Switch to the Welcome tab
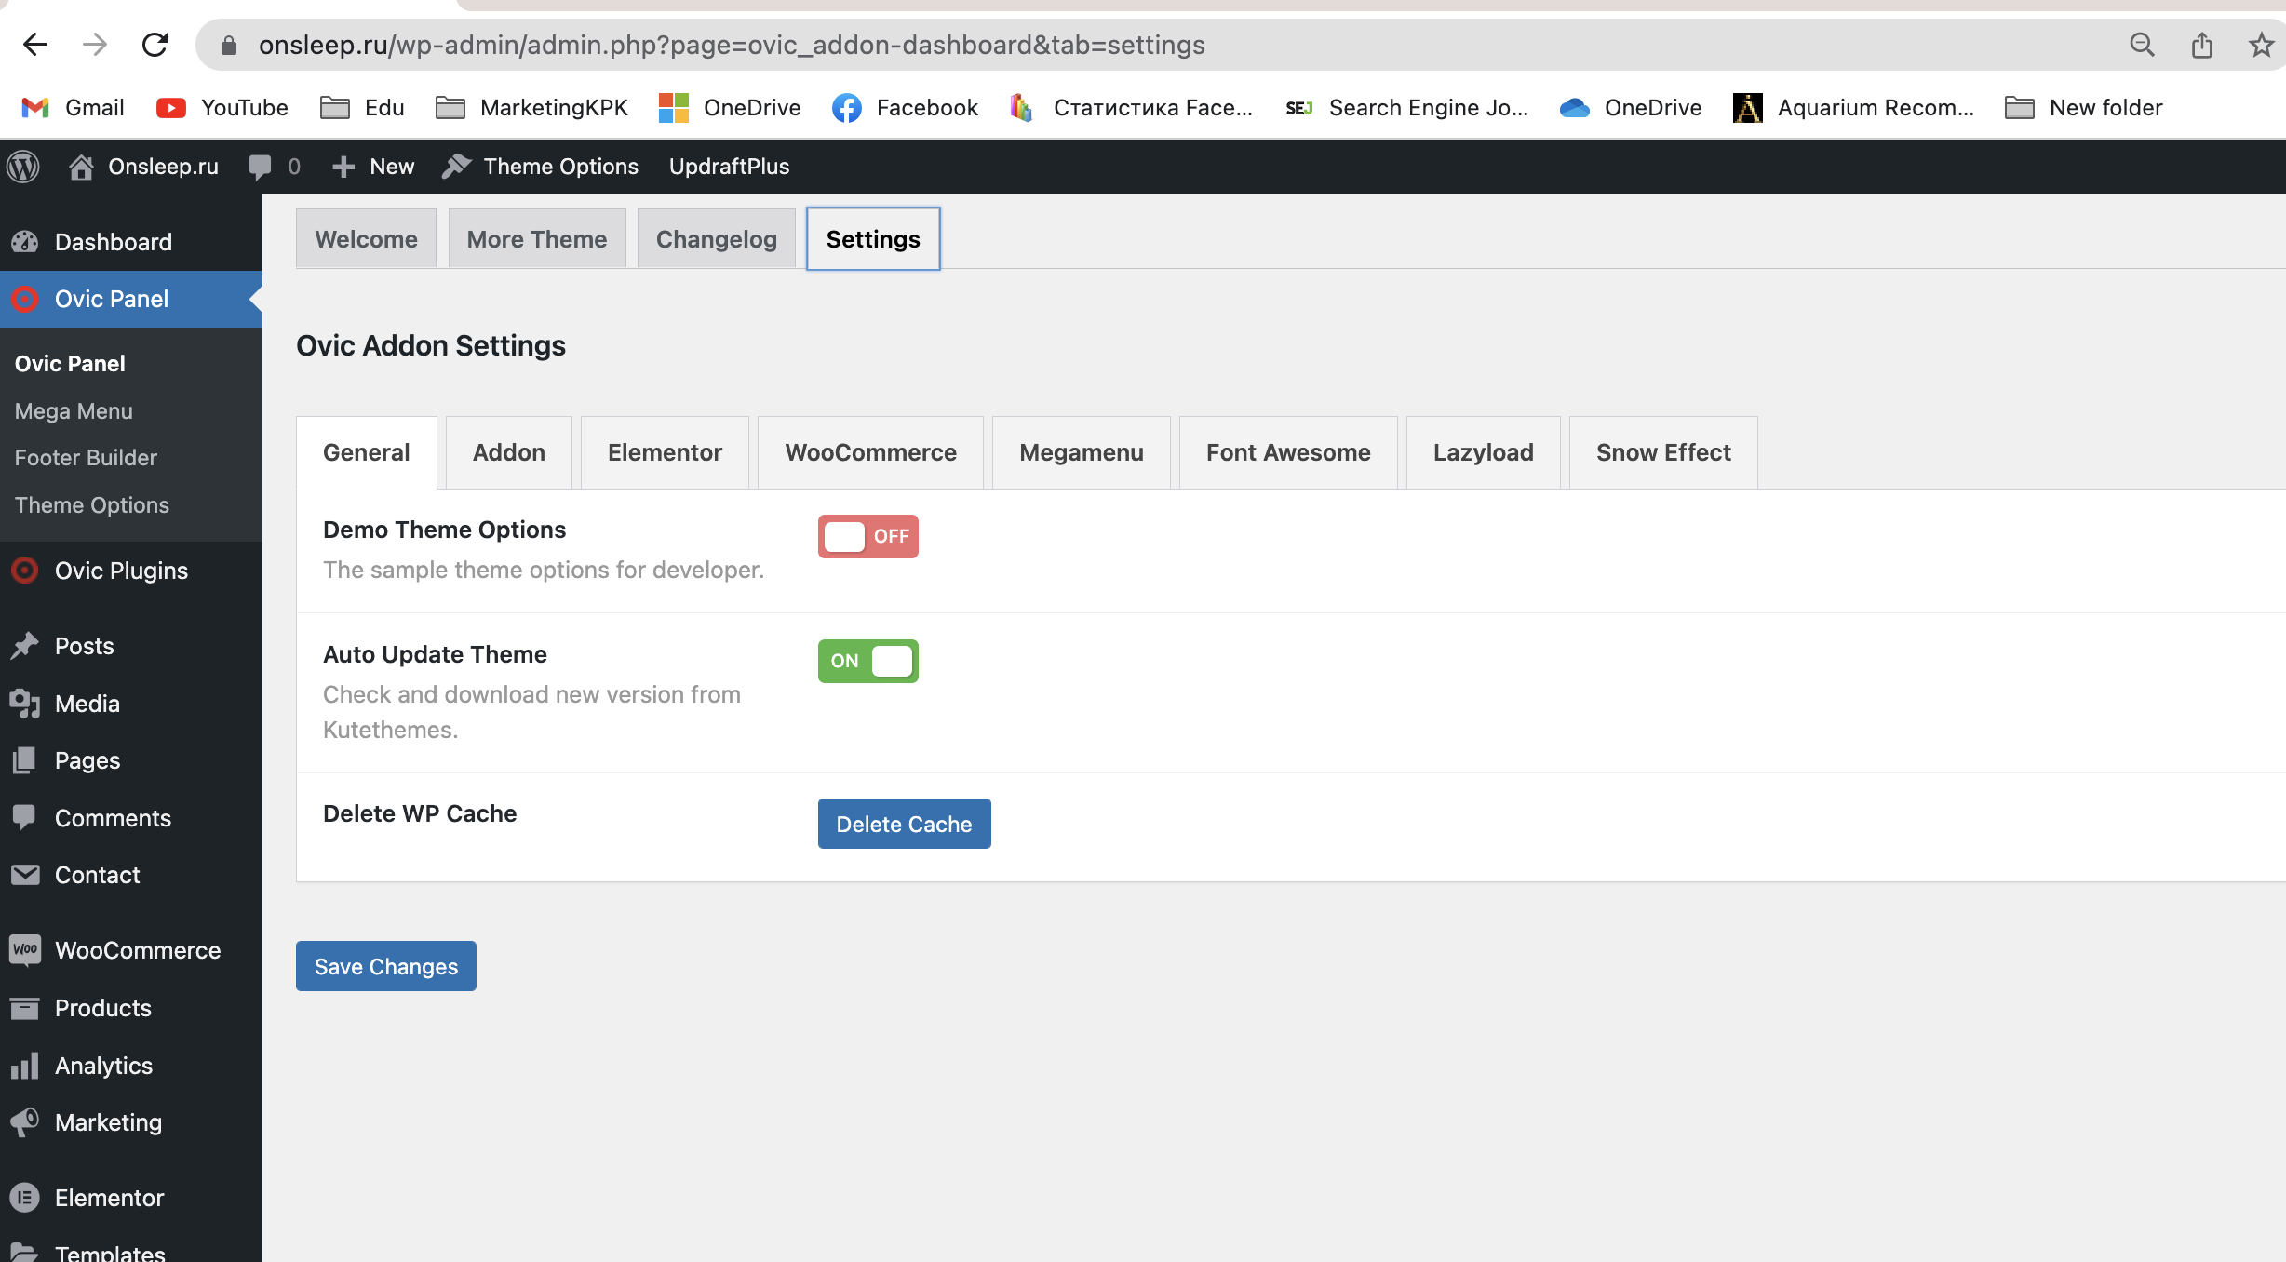This screenshot has width=2286, height=1262. pyautogui.click(x=366, y=239)
